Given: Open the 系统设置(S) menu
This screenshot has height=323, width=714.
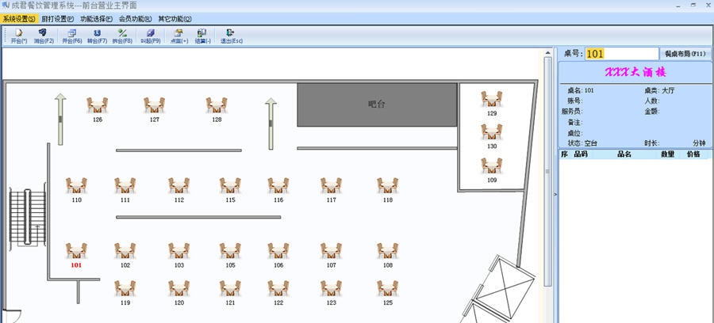Looking at the screenshot, I should pos(19,19).
